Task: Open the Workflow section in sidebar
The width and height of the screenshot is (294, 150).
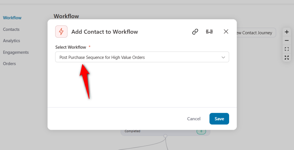Action: (x=12, y=18)
